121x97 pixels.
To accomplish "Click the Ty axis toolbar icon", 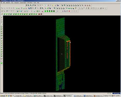I will click(40, 5).
